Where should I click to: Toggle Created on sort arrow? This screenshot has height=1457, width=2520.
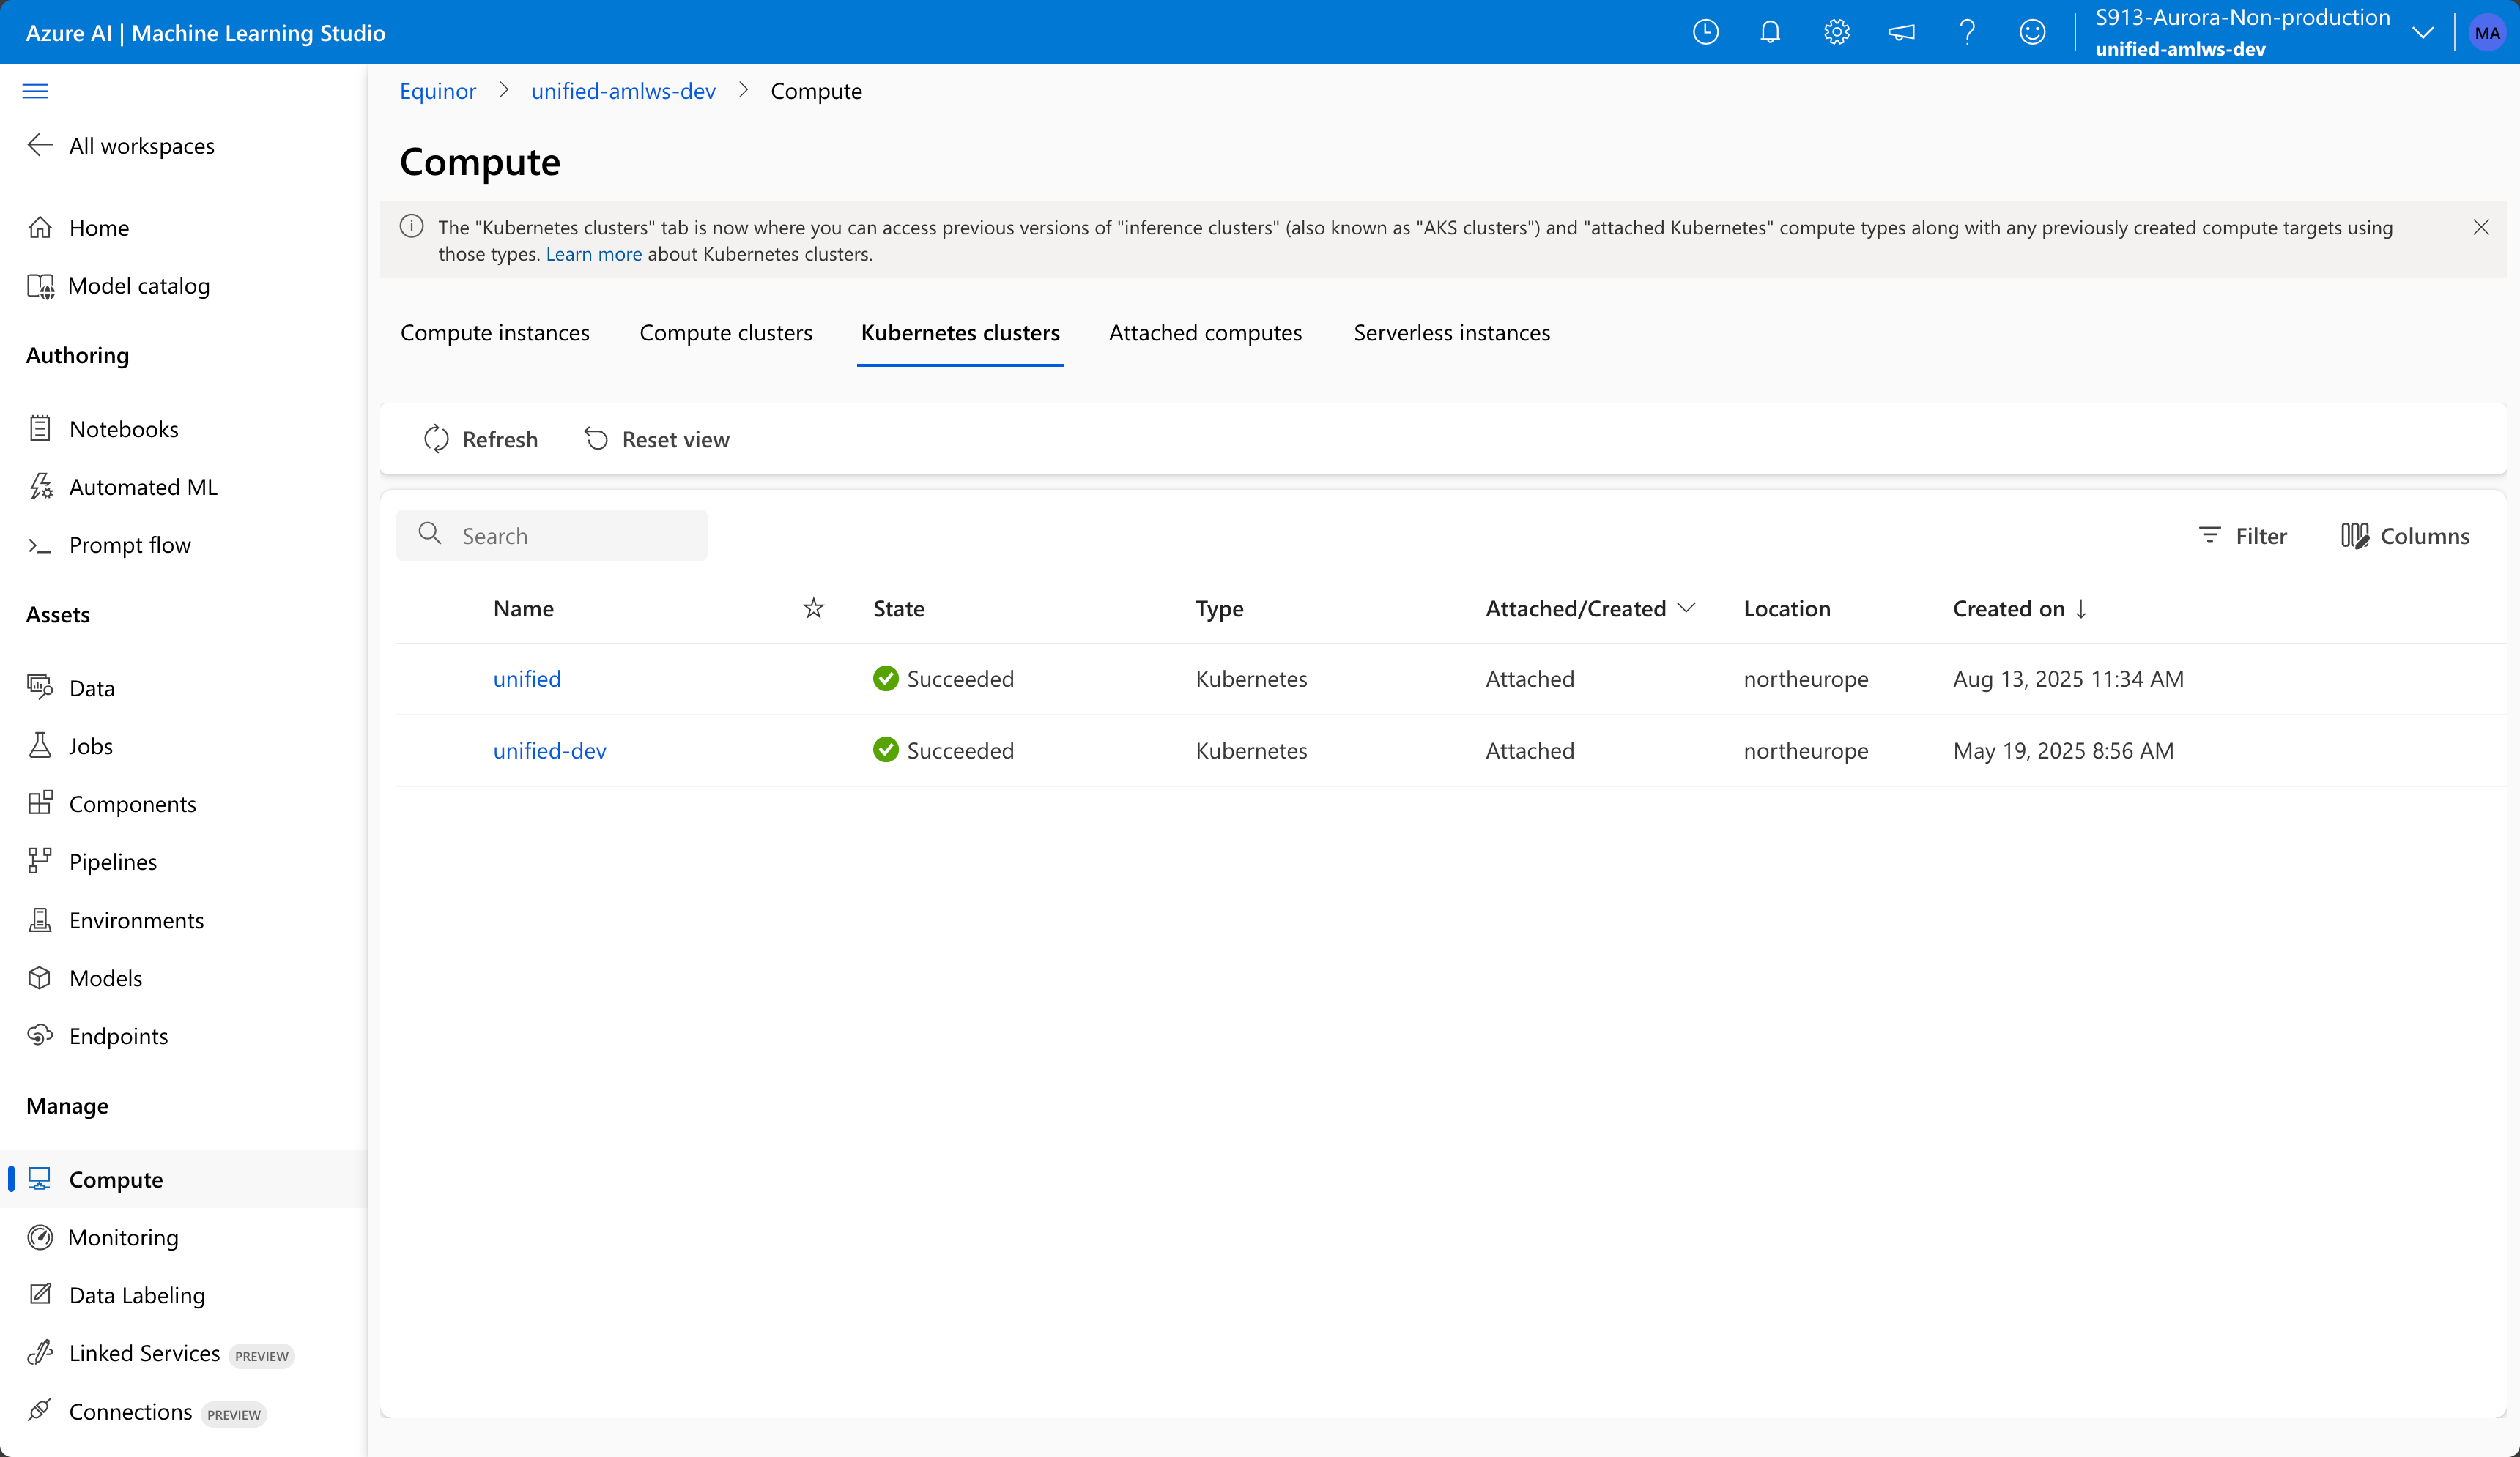click(2081, 608)
